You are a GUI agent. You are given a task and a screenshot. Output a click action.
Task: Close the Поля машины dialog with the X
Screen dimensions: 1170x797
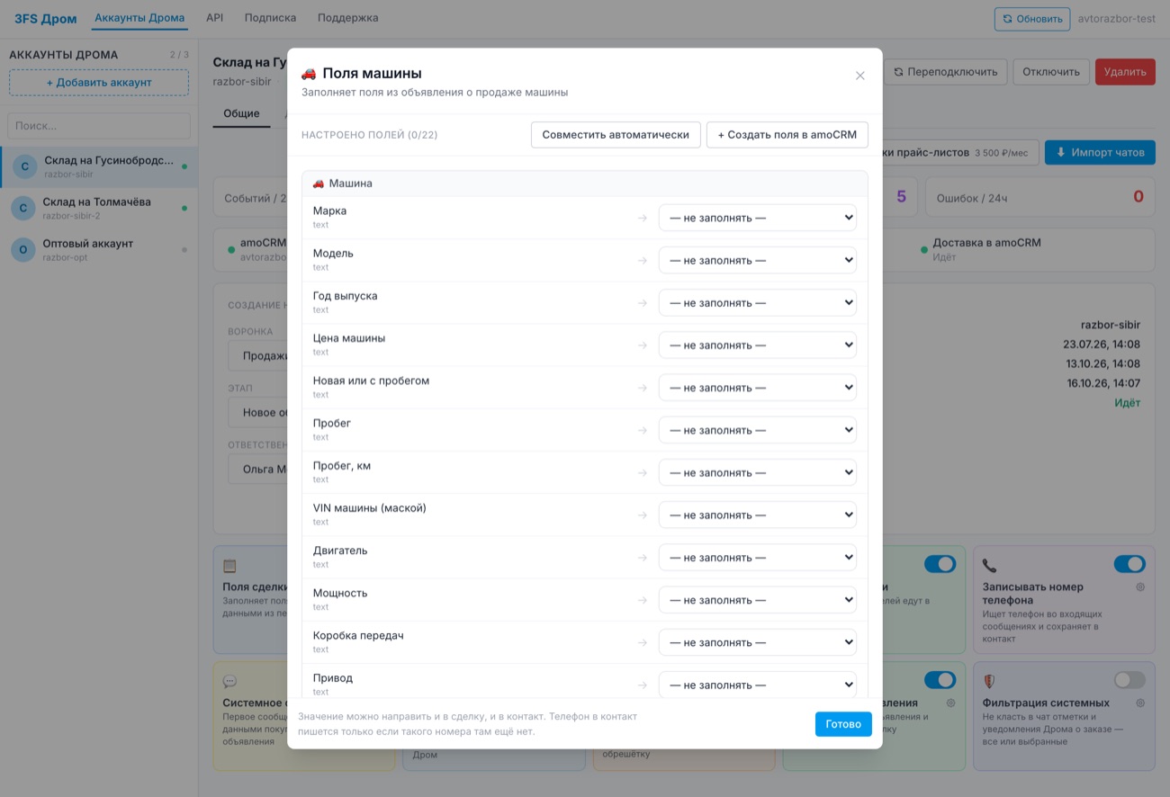click(x=859, y=76)
